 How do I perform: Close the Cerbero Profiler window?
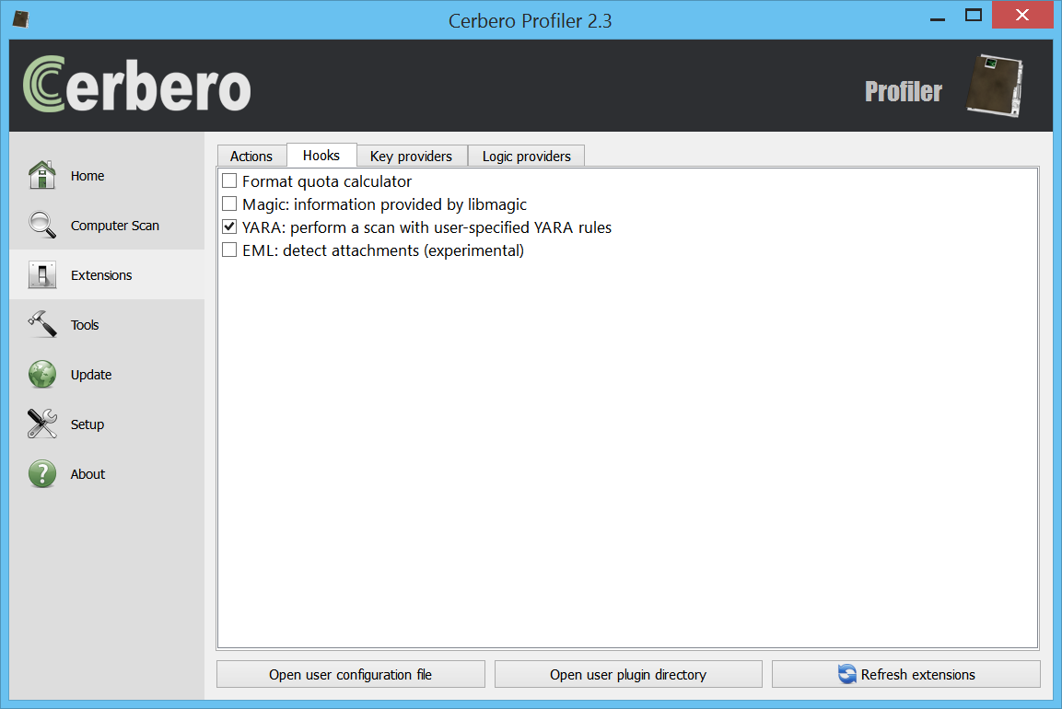coord(1022,15)
